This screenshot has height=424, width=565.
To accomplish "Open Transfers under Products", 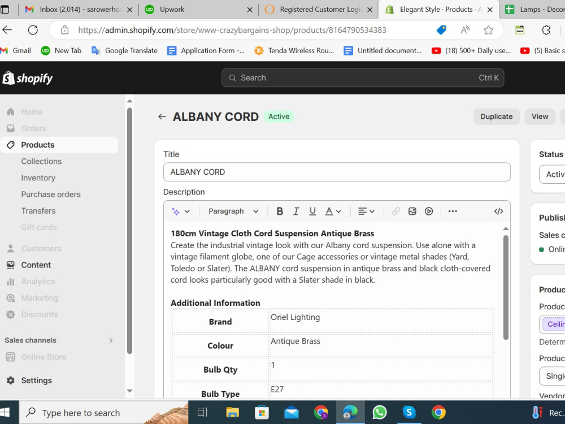I will click(x=38, y=211).
